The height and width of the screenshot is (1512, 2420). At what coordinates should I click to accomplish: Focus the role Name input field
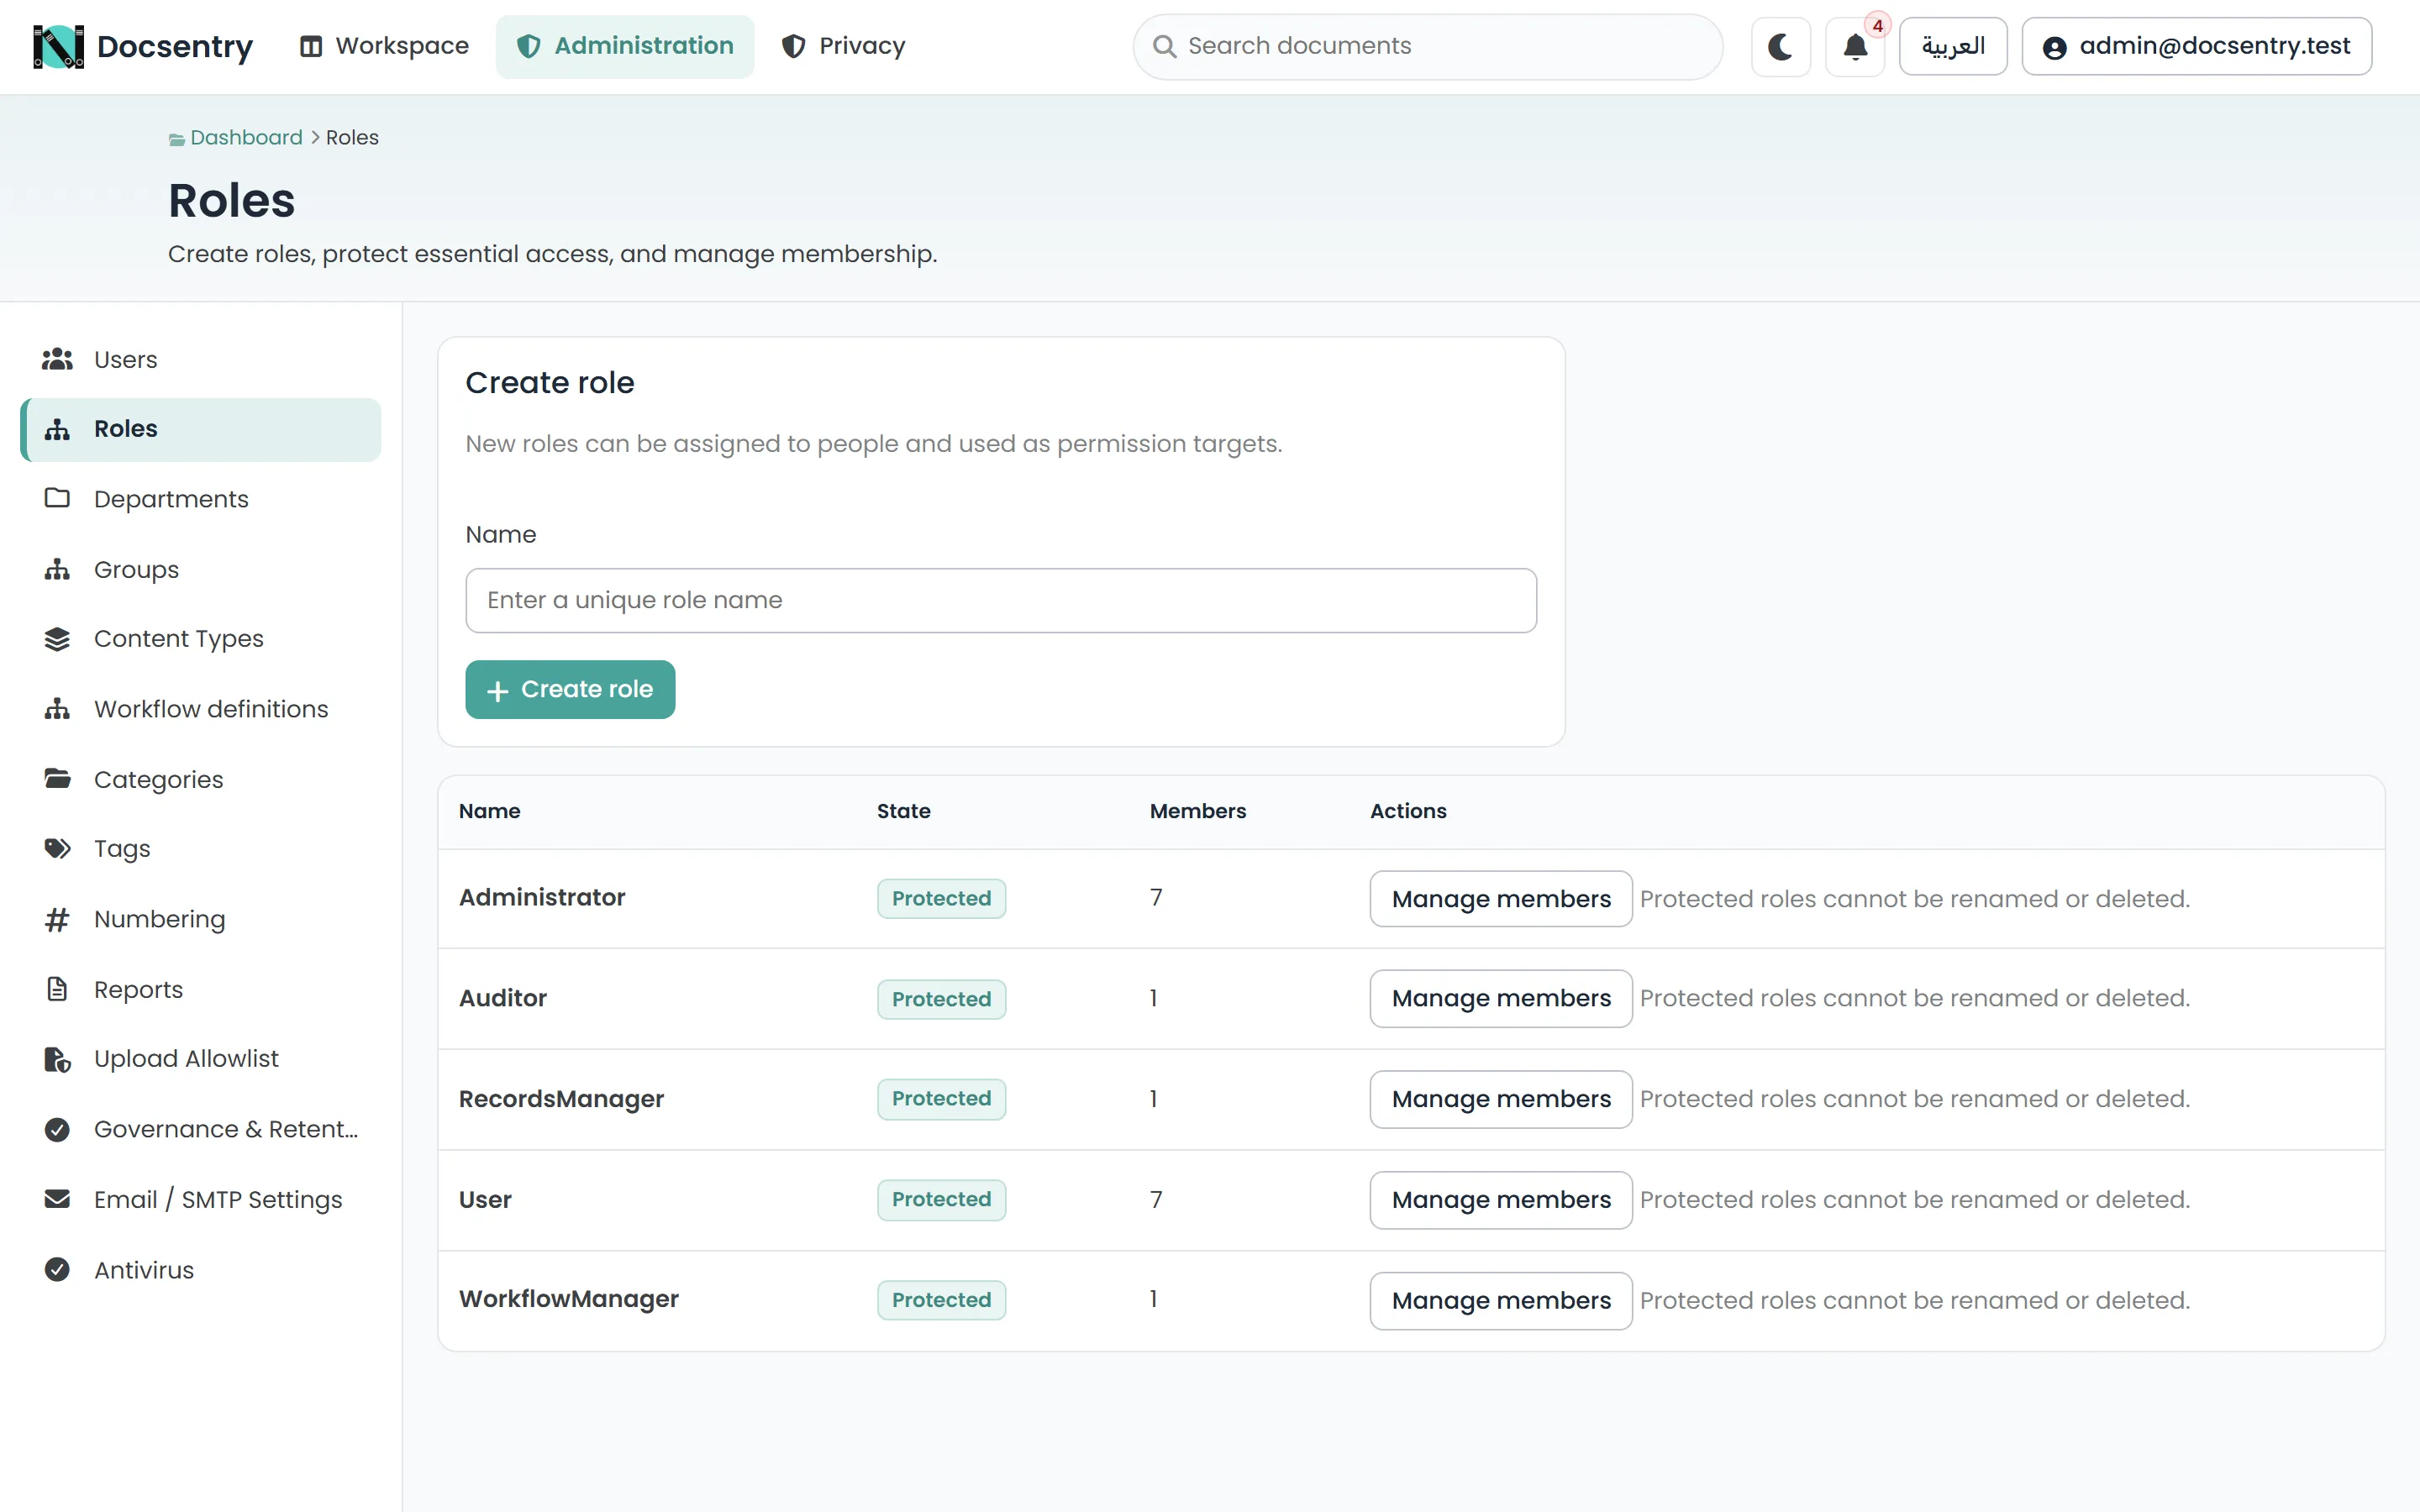[1001, 600]
